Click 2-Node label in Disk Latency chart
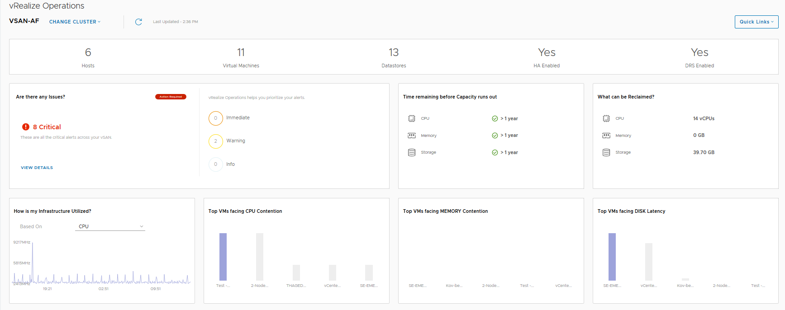Screen dimensions: 785x310 coord(721,286)
